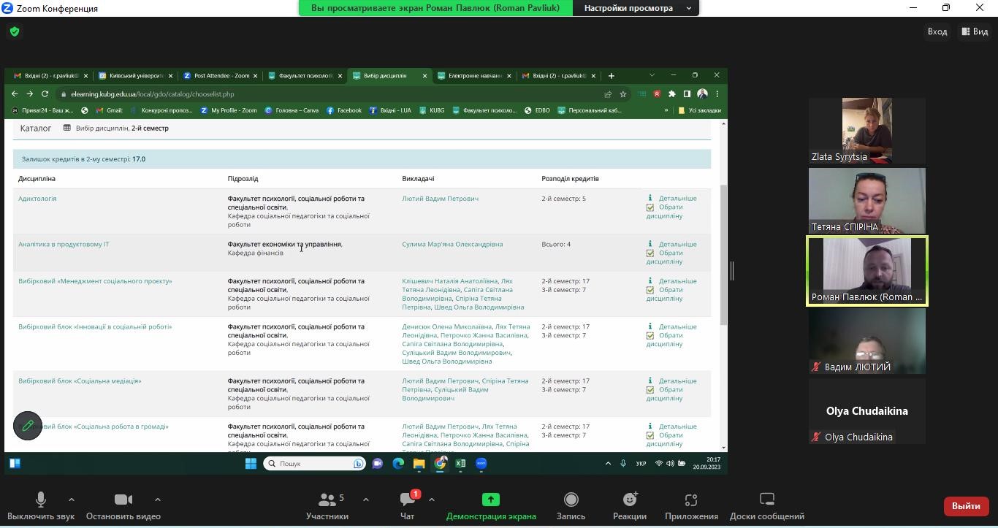Open new browser tab with plus icon
Image resolution: width=998 pixels, height=528 pixels.
coord(612,76)
